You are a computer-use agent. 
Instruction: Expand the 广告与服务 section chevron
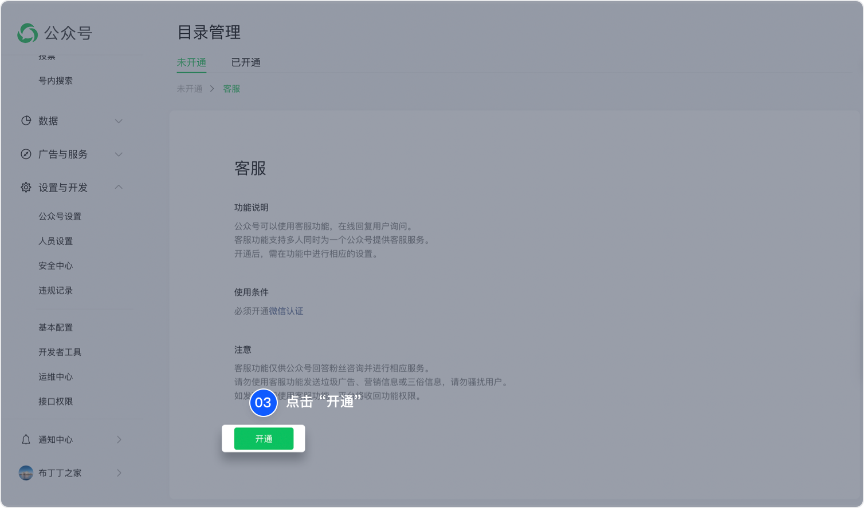[x=119, y=154]
